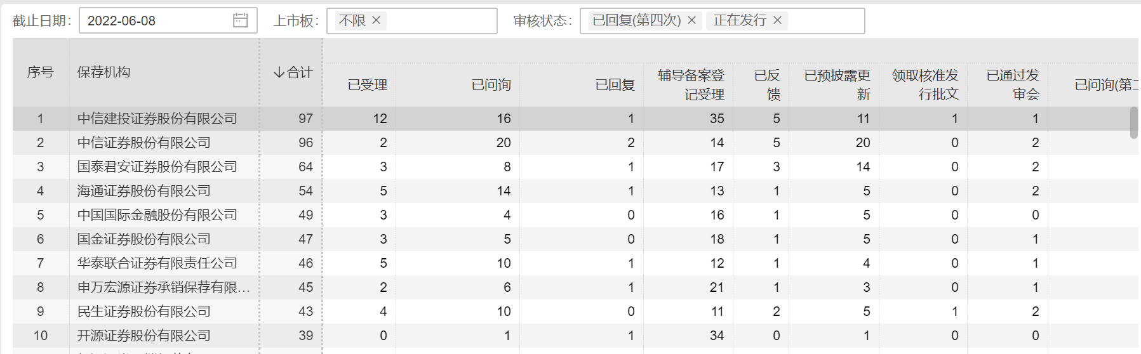Click total value 64 for 国泰君安
Screen dimensions: 1141x354
pyautogui.click(x=305, y=167)
